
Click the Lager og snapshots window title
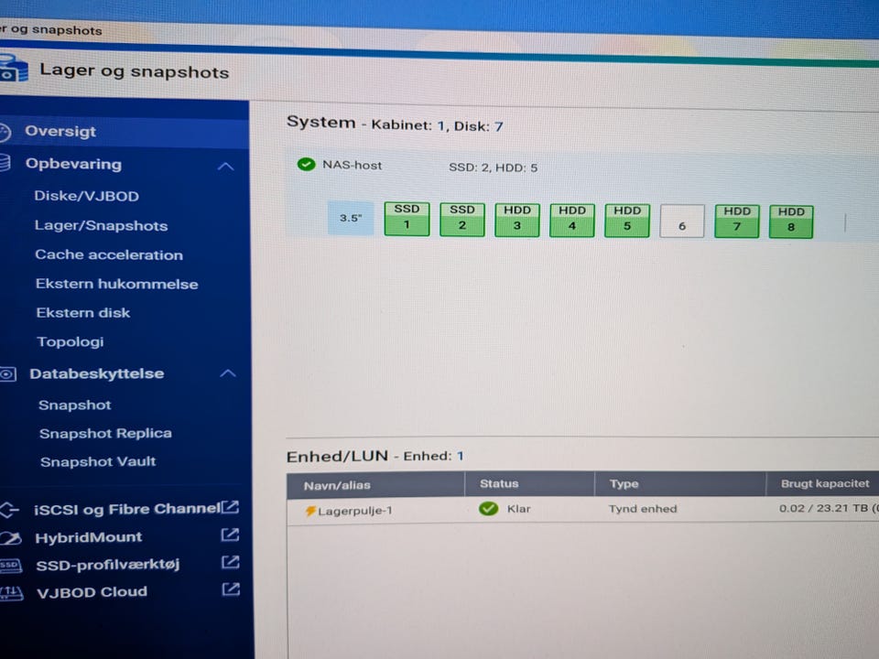tap(135, 71)
